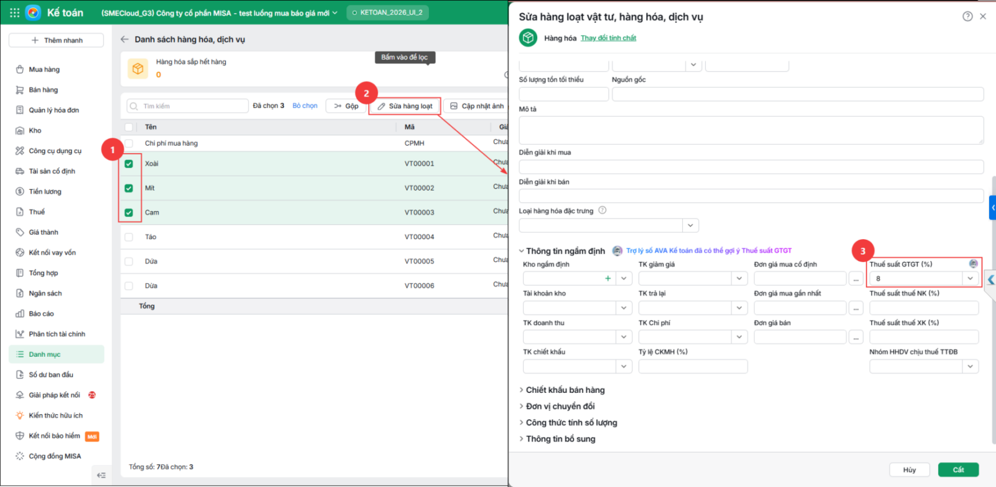Screen dimensions: 996x487
Task: Click the Mô tả text area
Action: click(x=751, y=130)
